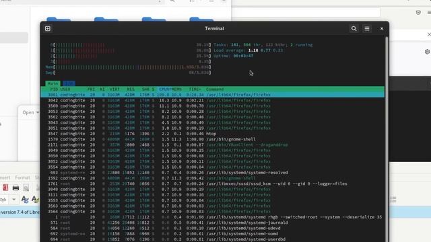The width and height of the screenshot is (431, 242).
Task: Open a new terminal tab with plus icon
Action: (x=48, y=28)
